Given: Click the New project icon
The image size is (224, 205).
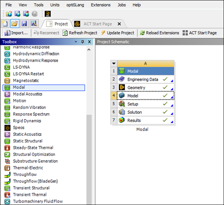Looking at the screenshot, I should 5,24.
